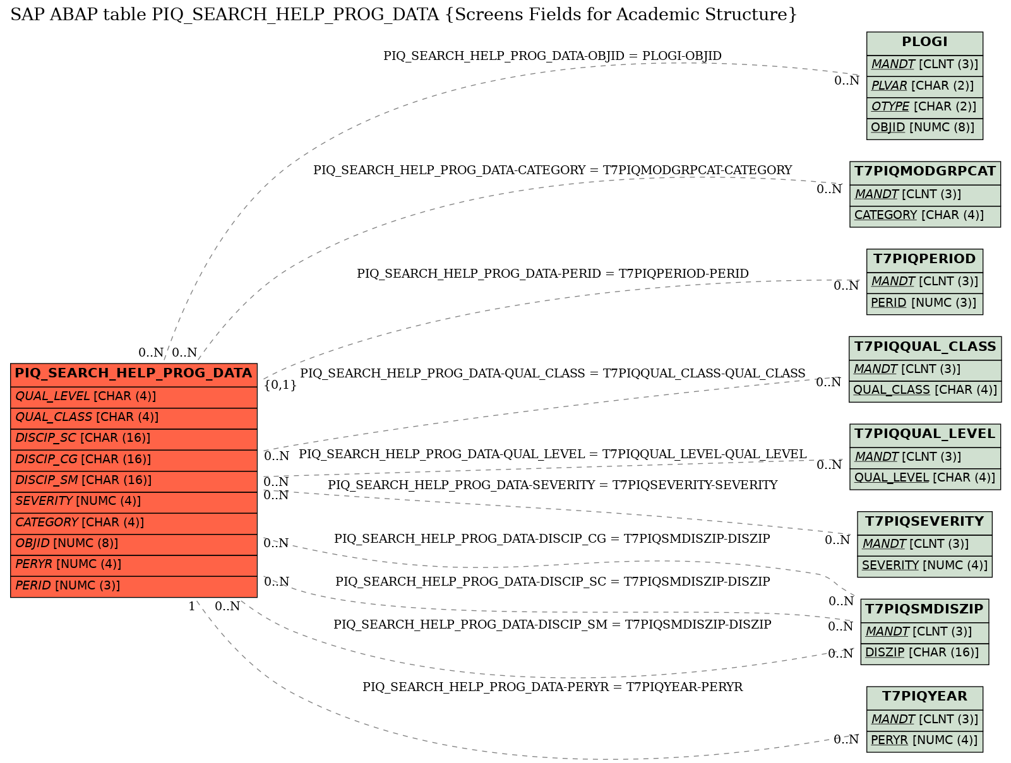The height and width of the screenshot is (763, 1011).
Task: Click the SEVERITY = T7PIQSEVERITY-SEVERITY relation label
Action: (553, 485)
